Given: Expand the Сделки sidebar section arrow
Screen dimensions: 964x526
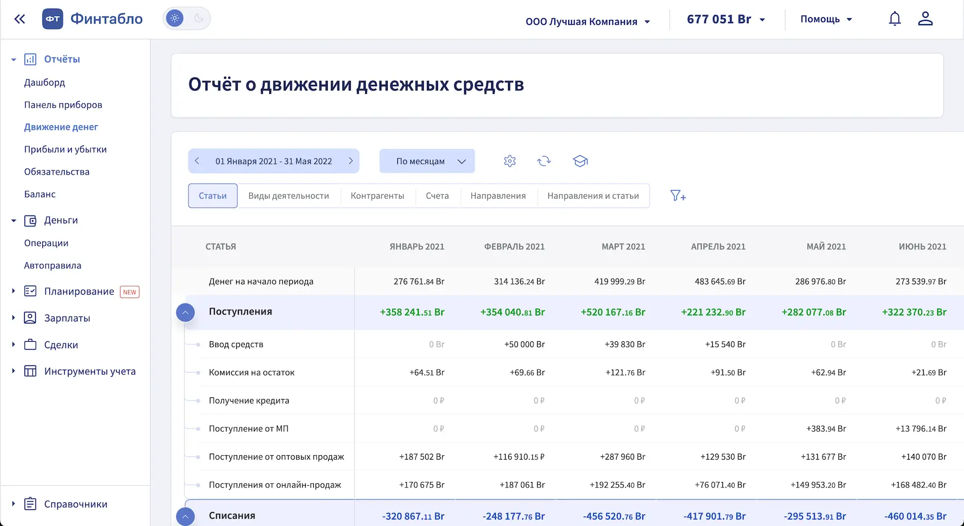Looking at the screenshot, I should (14, 344).
